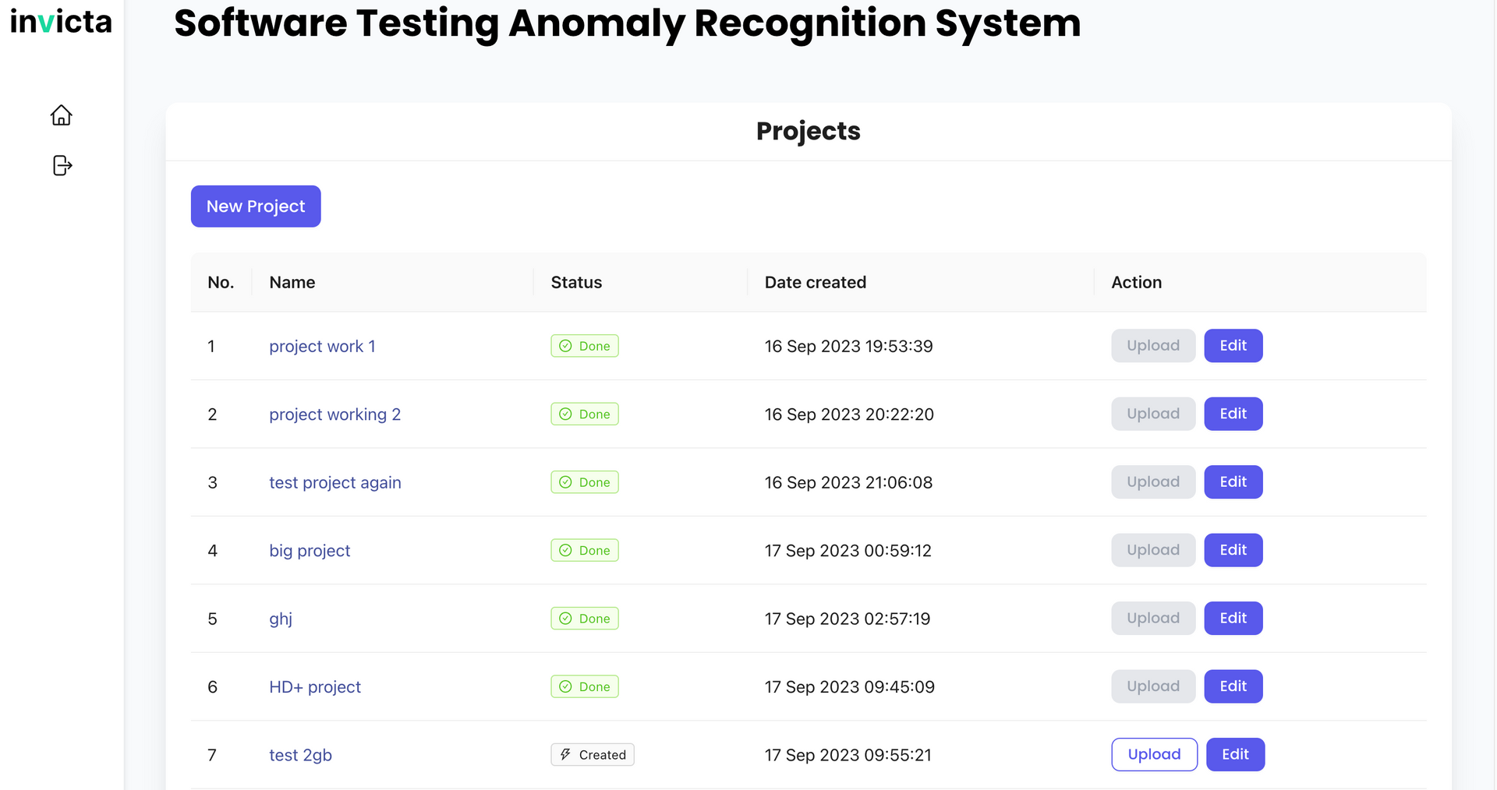
Task: Upload files for test 2gb project
Action: pos(1154,754)
